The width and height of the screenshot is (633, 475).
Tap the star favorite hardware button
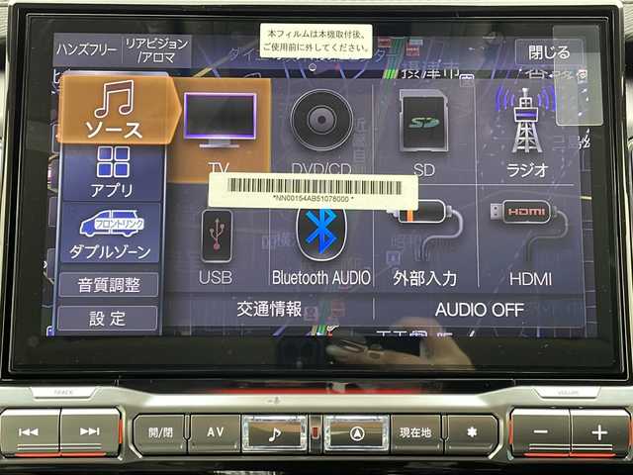point(471,433)
